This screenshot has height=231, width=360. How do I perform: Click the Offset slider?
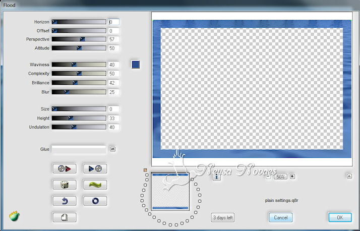coord(79,31)
